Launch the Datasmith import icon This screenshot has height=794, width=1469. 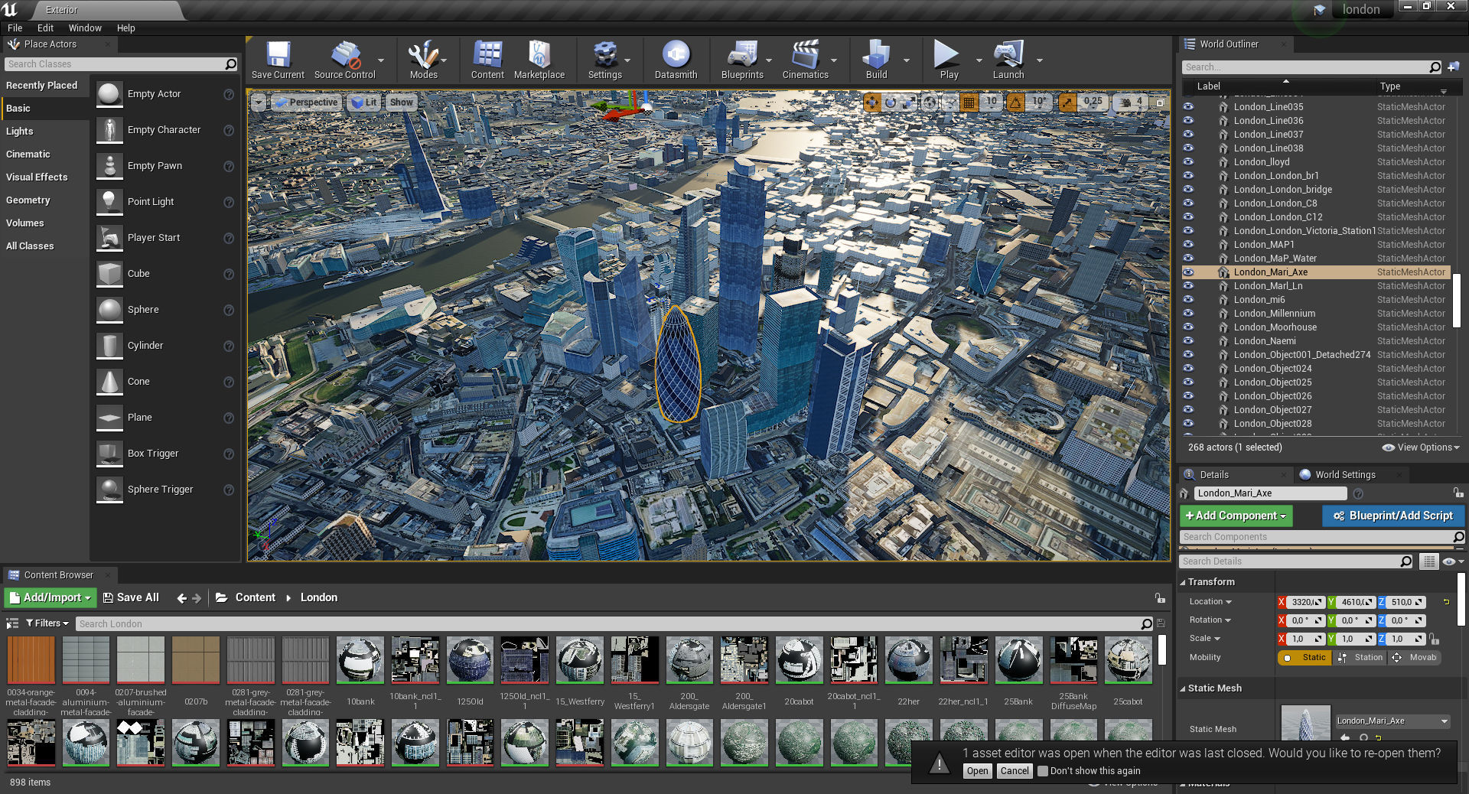point(676,55)
